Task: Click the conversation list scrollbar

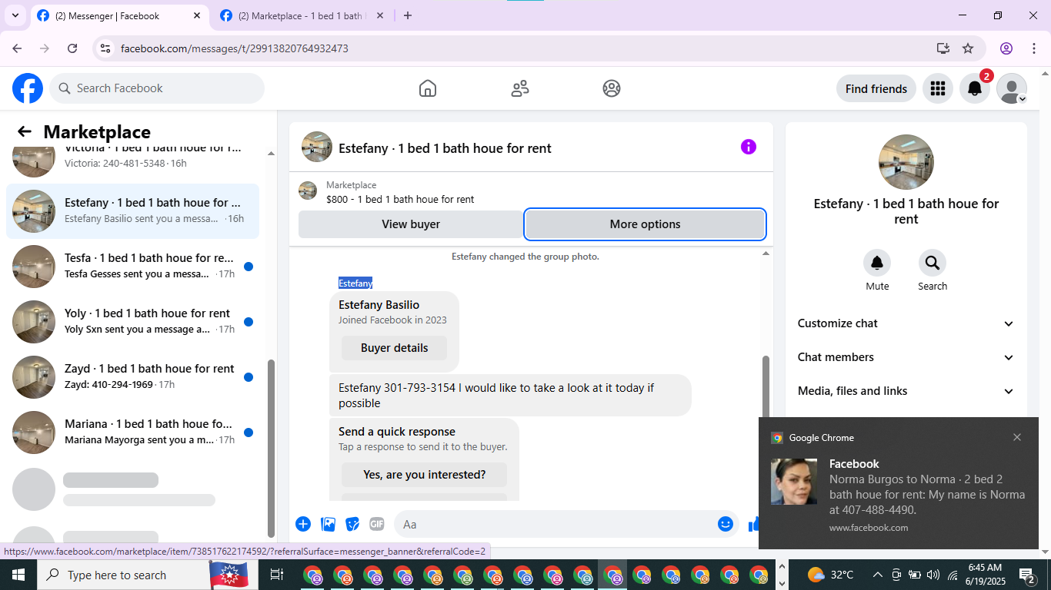Action: tap(270, 448)
